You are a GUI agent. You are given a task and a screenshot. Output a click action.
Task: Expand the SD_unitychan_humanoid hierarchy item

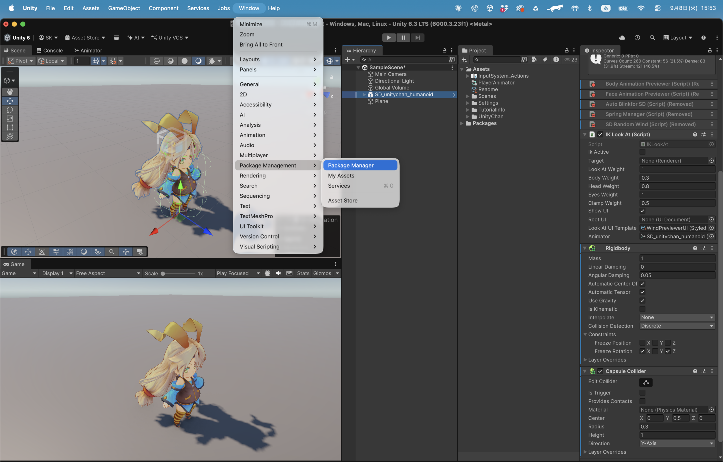[364, 95]
